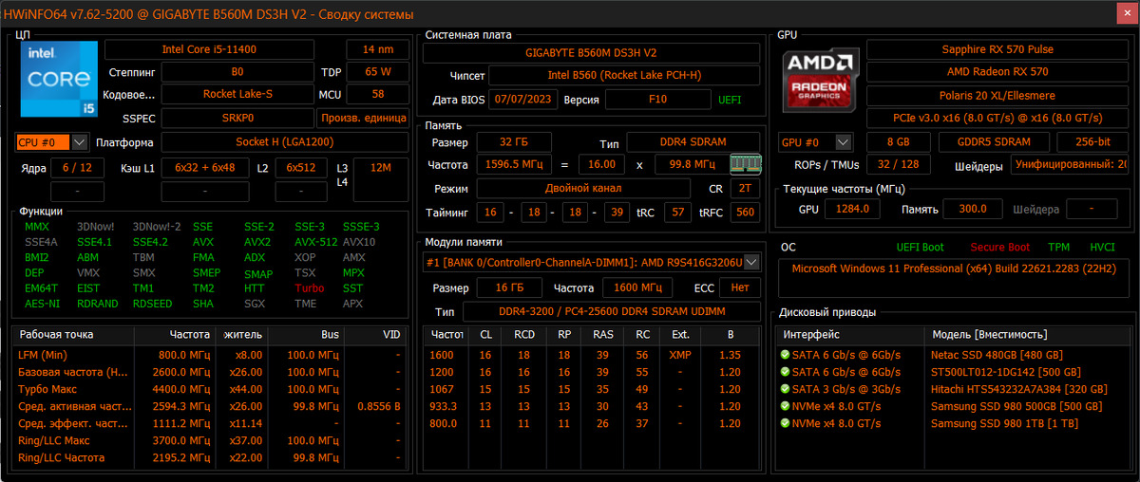Image resolution: width=1140 pixels, height=482 pixels.
Task: Click the Intel Core i5 logo
Action: tap(59, 80)
